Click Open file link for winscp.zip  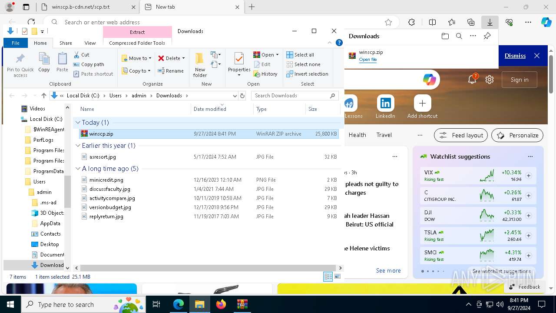pos(367,60)
